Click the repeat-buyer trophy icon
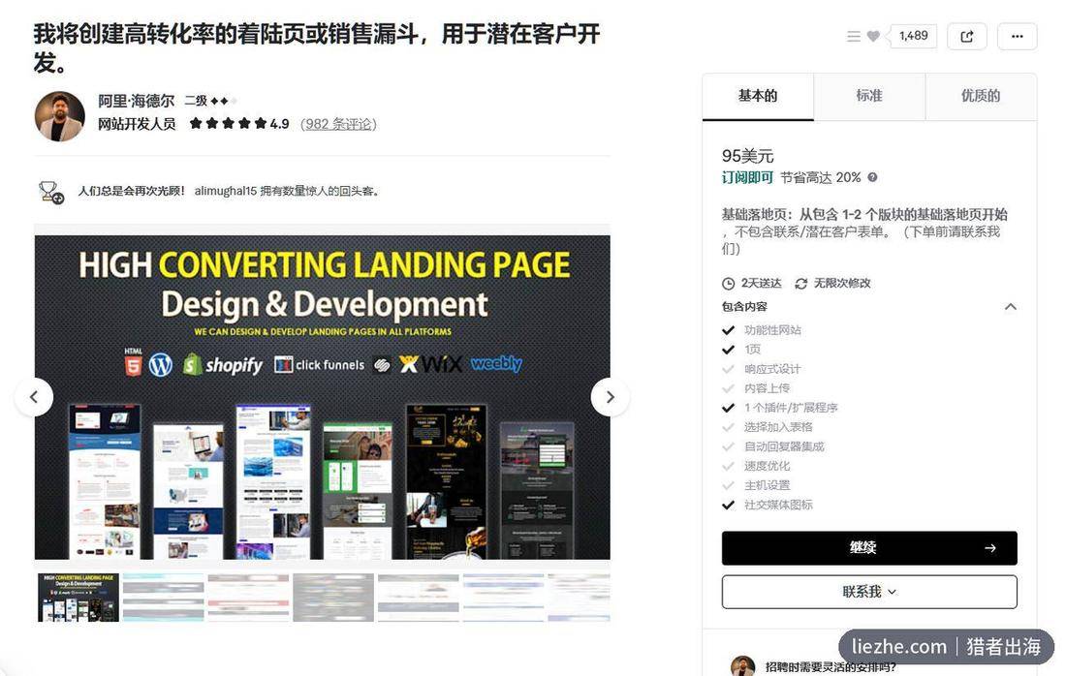 coord(51,193)
